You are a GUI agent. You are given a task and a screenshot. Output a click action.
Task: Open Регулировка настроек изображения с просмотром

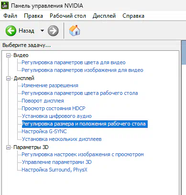(x=83, y=154)
